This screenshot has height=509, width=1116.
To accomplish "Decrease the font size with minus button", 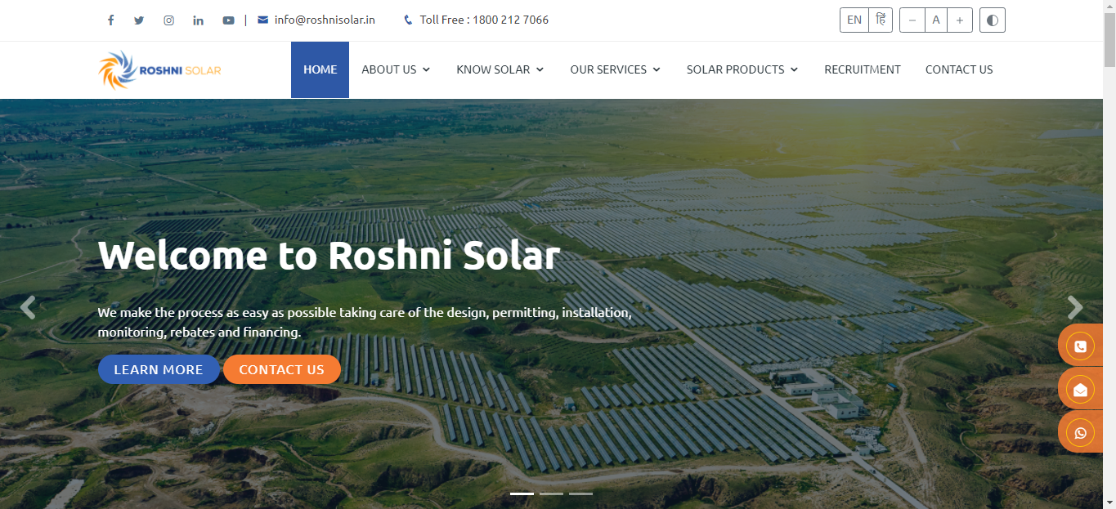I will coord(912,20).
